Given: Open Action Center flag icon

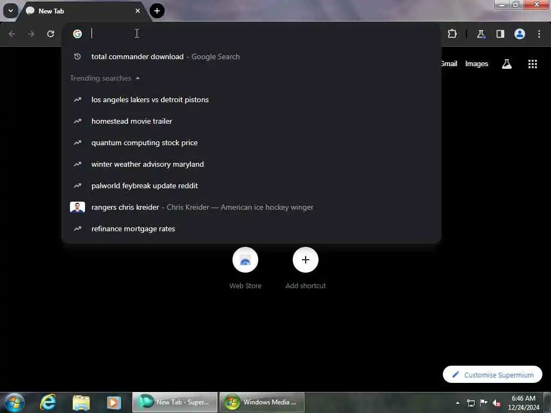Looking at the screenshot, I should point(484,402).
